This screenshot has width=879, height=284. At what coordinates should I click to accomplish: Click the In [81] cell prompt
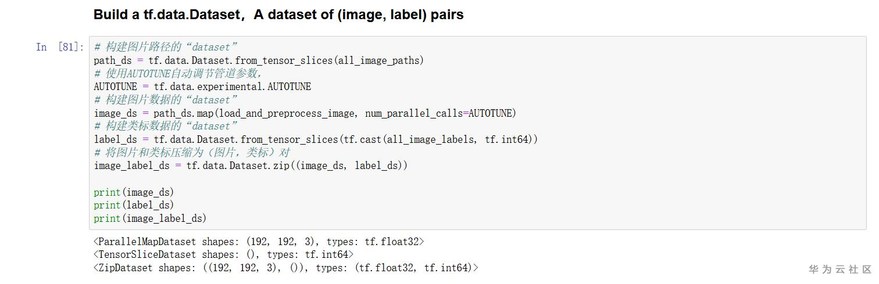[60, 47]
